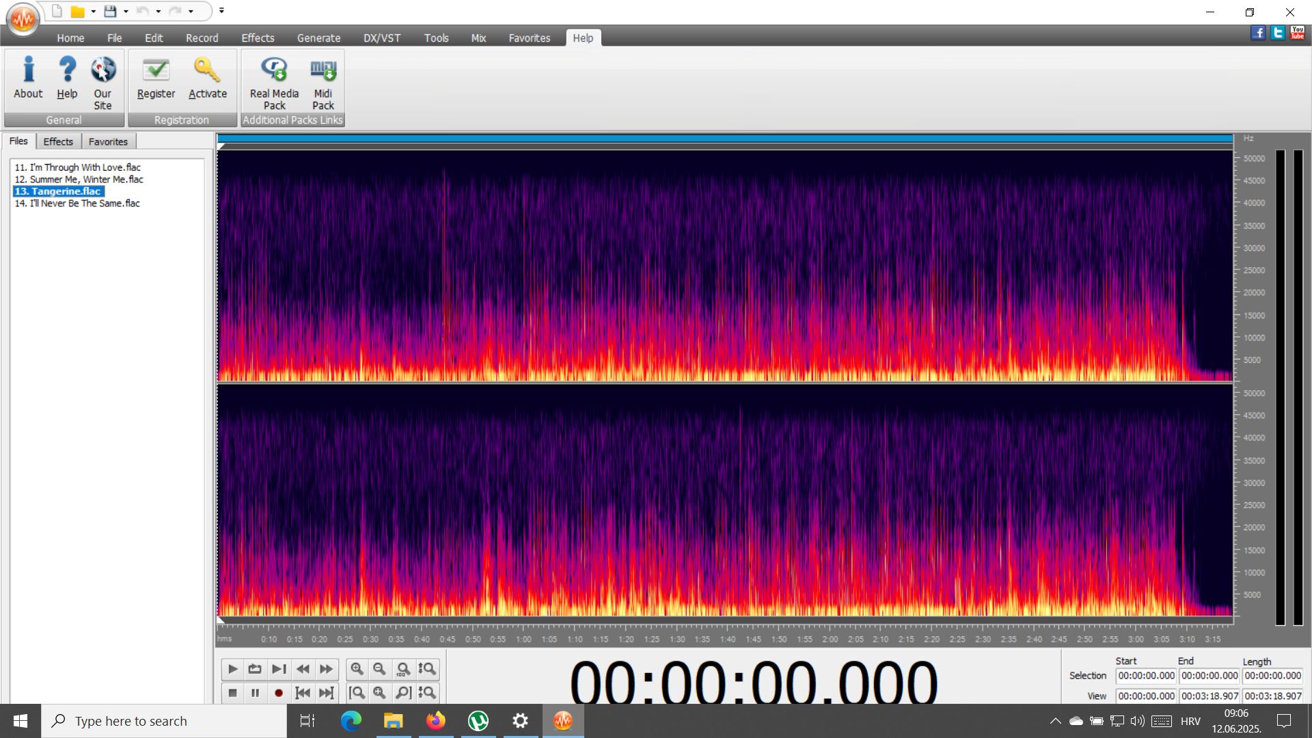Open the About dialog from the ribbon
1312x738 pixels.
[x=28, y=78]
